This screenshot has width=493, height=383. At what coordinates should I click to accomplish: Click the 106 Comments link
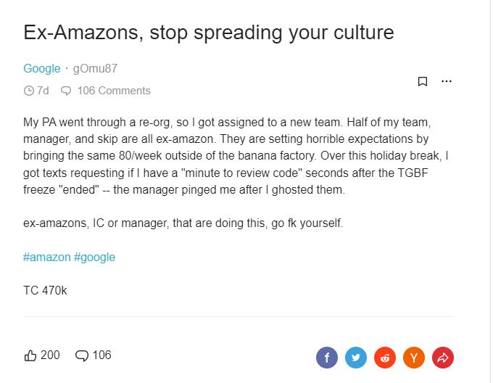113,91
